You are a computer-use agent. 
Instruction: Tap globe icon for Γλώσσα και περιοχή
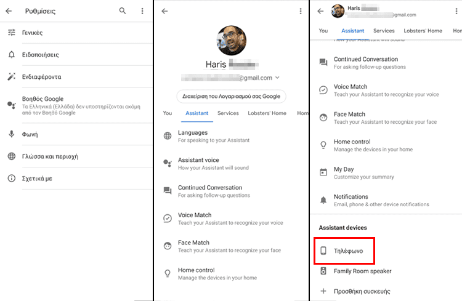pos(12,156)
